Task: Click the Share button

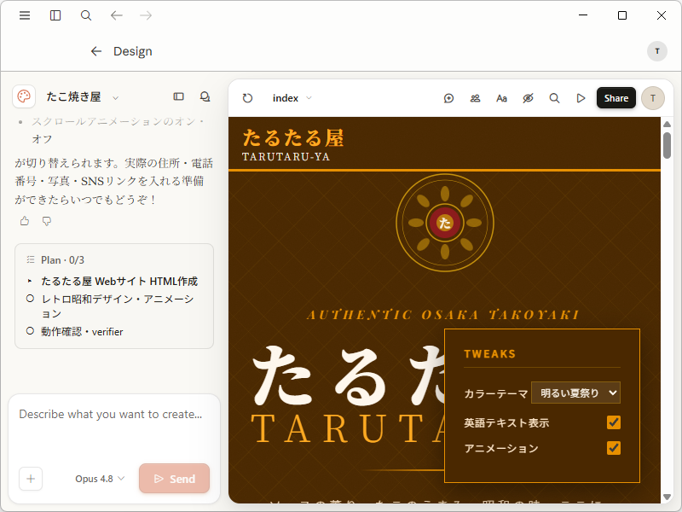Action: click(x=616, y=98)
